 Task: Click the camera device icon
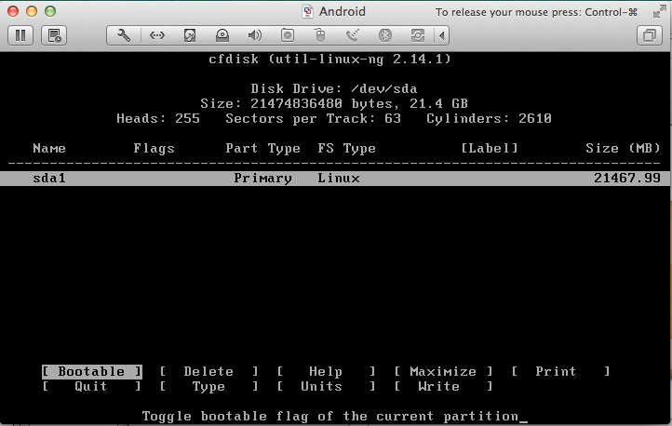click(x=288, y=35)
